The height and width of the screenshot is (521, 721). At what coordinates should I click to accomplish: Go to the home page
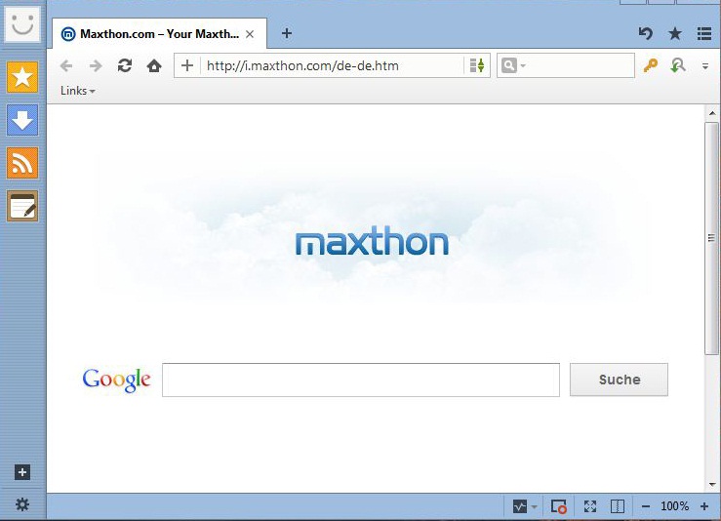click(x=154, y=65)
